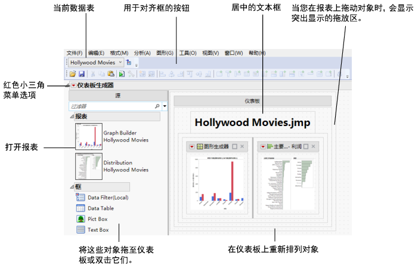Image resolution: width=415 pixels, height=267 pixels.
Task: Choose the Pict Box item
Action: (x=98, y=219)
